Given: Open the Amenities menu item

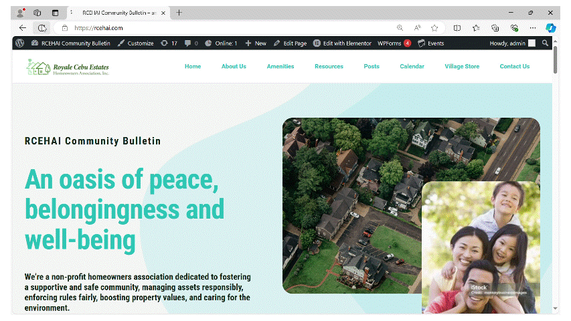Looking at the screenshot, I should pos(280,67).
